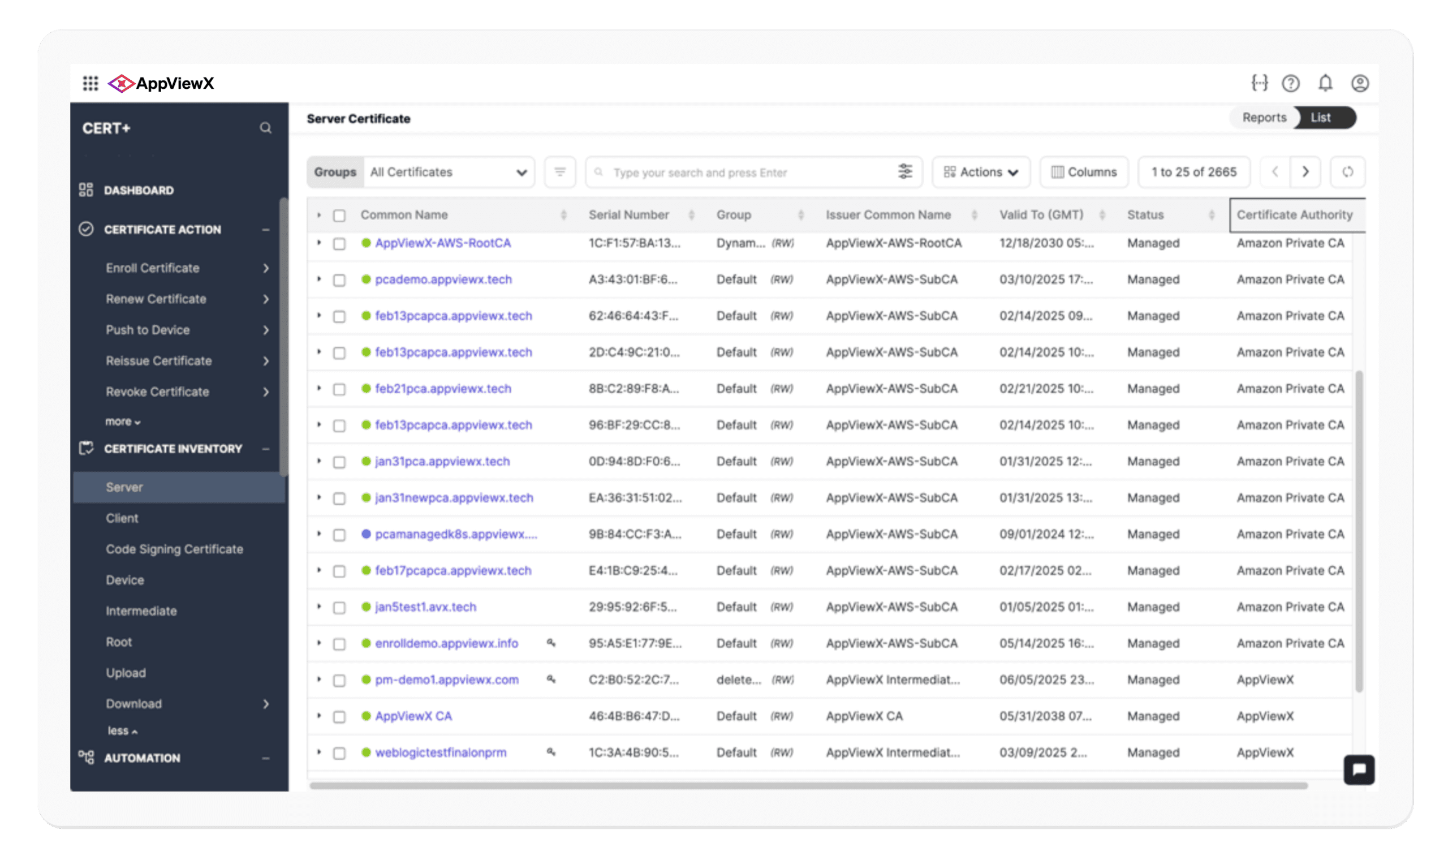Open the Actions dropdown menu
This screenshot has width=1448, height=860.
[981, 172]
